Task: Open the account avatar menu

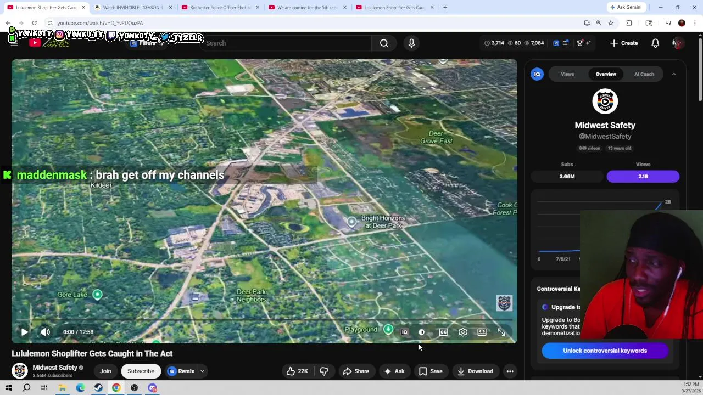Action: click(x=678, y=43)
